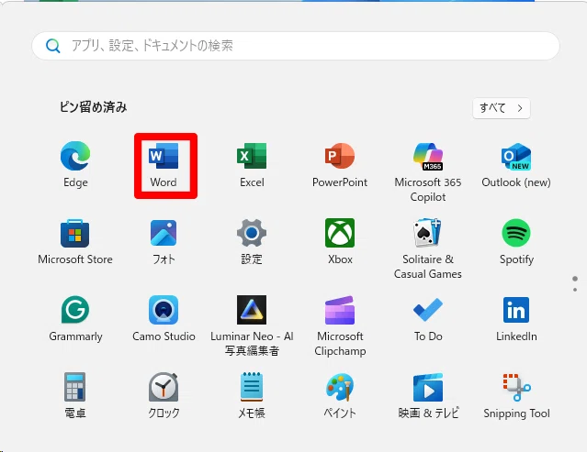Launch メモ帳 notepad
Screen dimensions: 587x452
point(252,395)
